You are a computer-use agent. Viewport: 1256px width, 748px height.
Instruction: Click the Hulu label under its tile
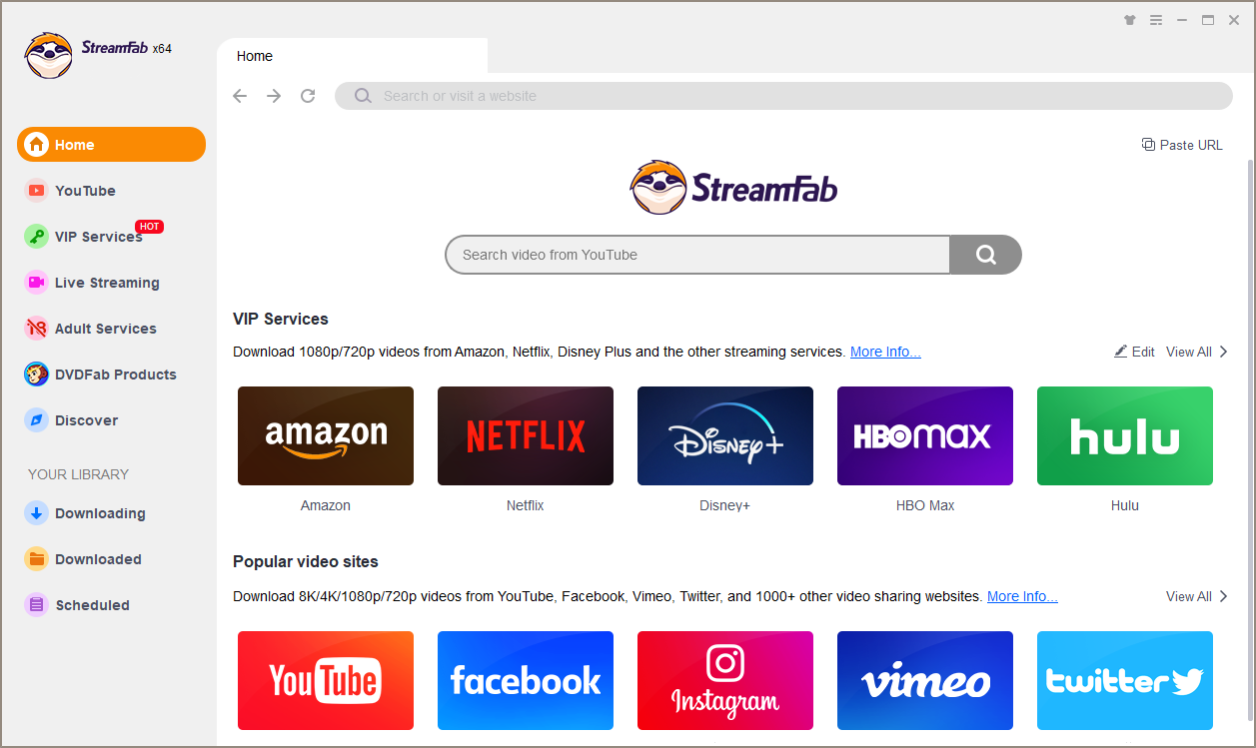(1125, 505)
